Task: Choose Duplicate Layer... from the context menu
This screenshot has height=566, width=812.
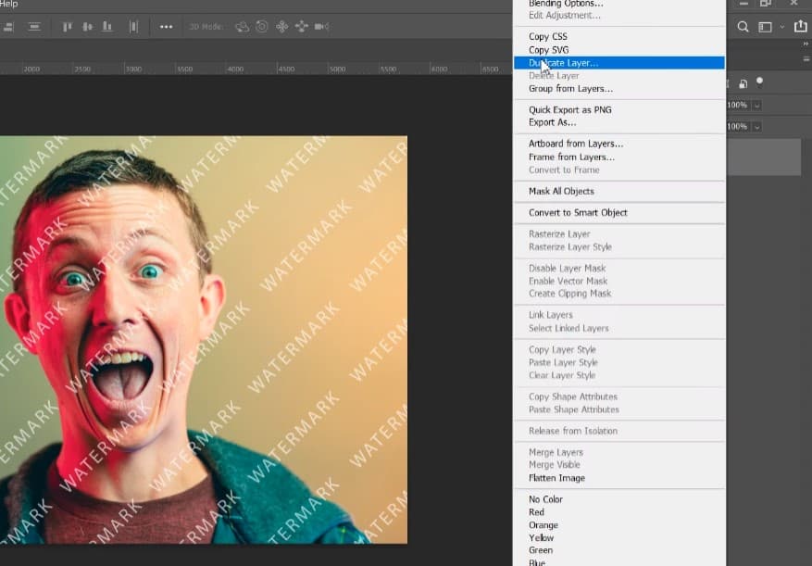Action: (x=563, y=63)
